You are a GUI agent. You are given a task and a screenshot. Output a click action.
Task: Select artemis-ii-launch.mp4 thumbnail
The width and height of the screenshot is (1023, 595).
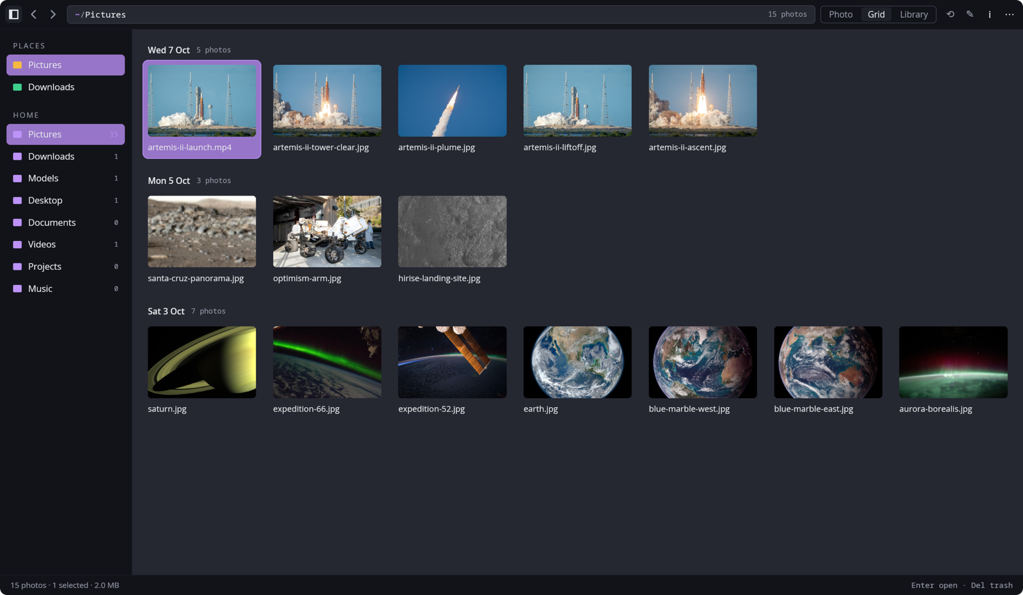202,100
